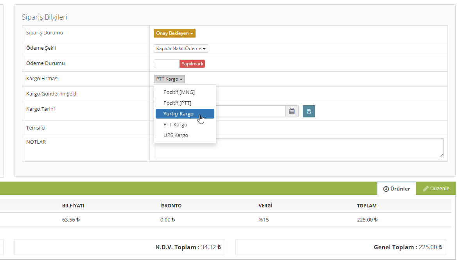Expand the Kapıda Nakit Ödeme dropdown
Viewport: 458px width, 270px height.
(181, 49)
